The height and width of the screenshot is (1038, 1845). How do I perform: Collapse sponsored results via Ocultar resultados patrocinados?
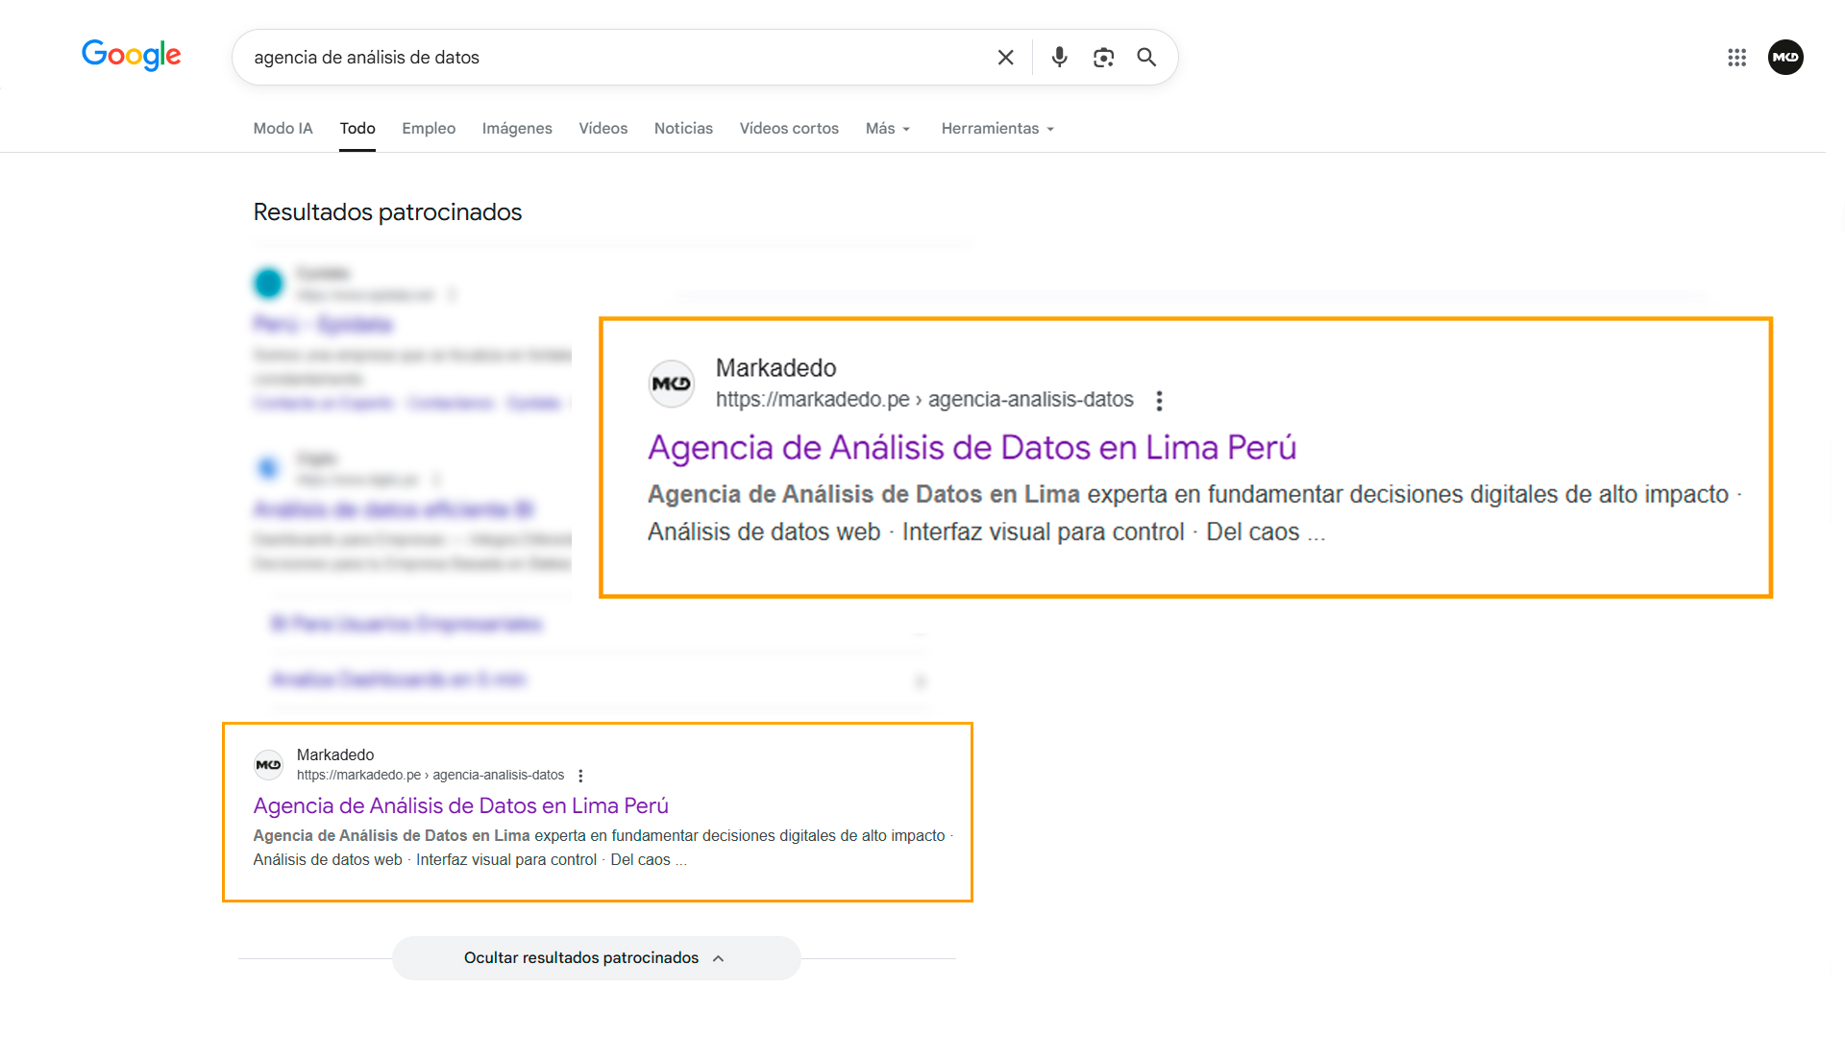596,957
